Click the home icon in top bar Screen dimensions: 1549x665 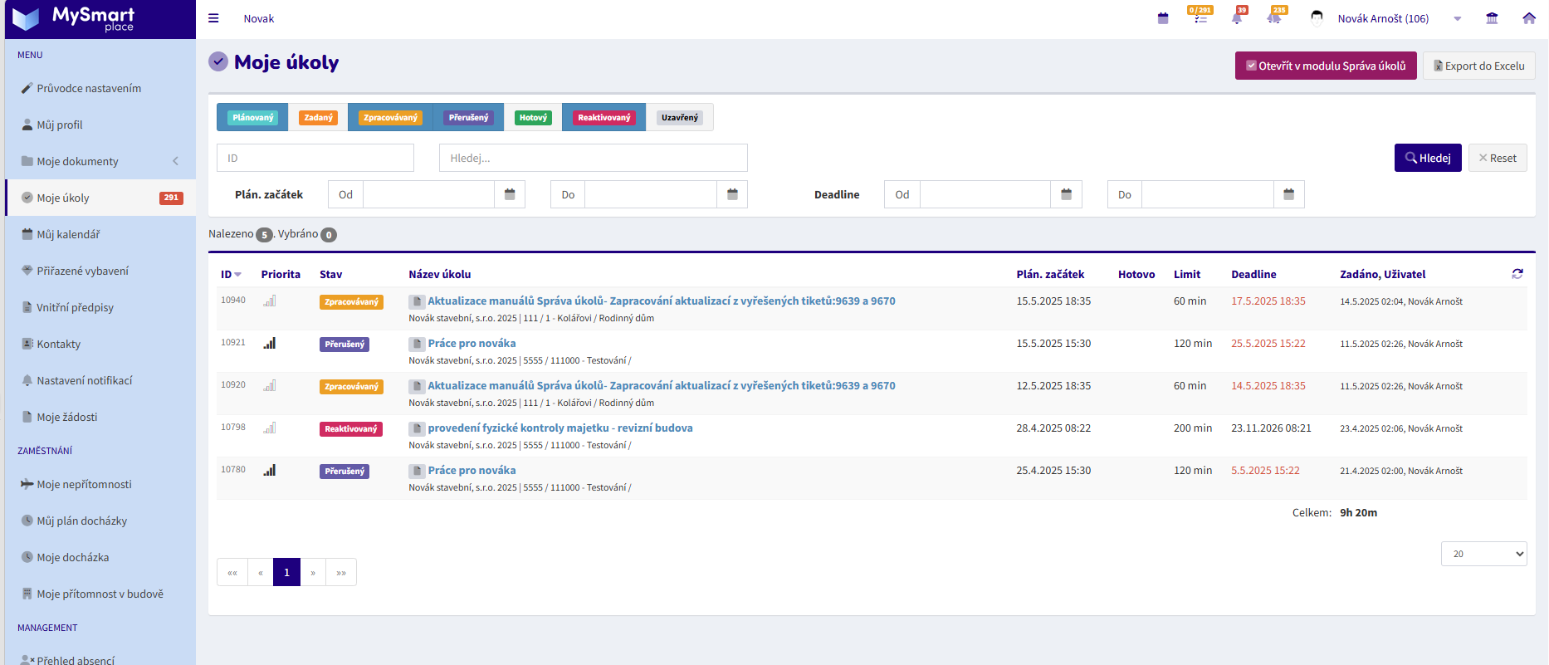click(x=1529, y=18)
